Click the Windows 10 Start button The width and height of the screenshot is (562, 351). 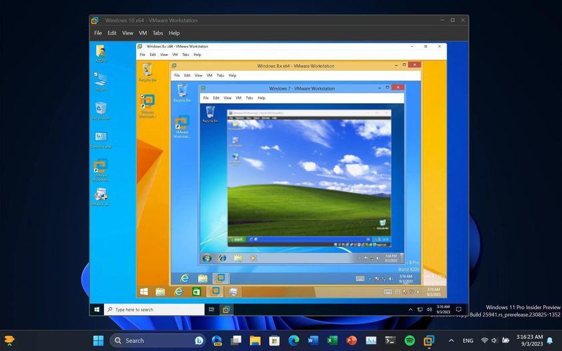click(97, 310)
